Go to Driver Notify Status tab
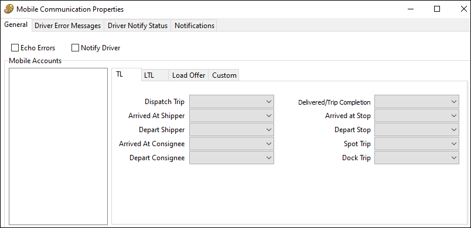Screen dimensions: 471x228 (138, 26)
